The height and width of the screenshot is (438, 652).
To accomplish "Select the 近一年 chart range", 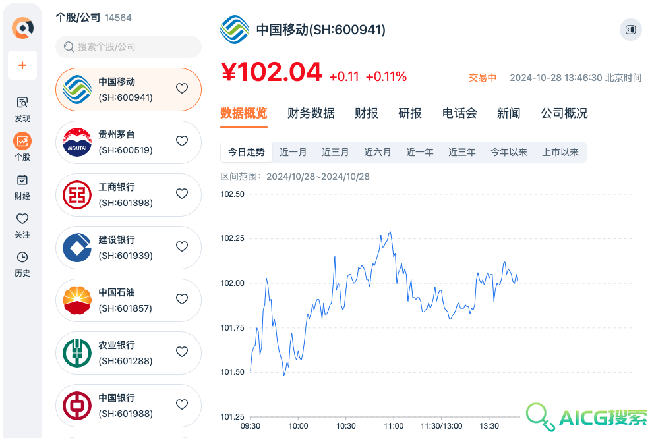I will click(419, 152).
